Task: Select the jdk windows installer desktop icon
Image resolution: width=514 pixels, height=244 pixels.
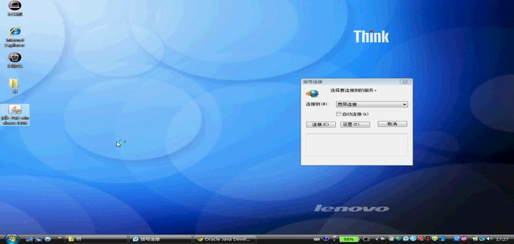Action: click(15, 115)
